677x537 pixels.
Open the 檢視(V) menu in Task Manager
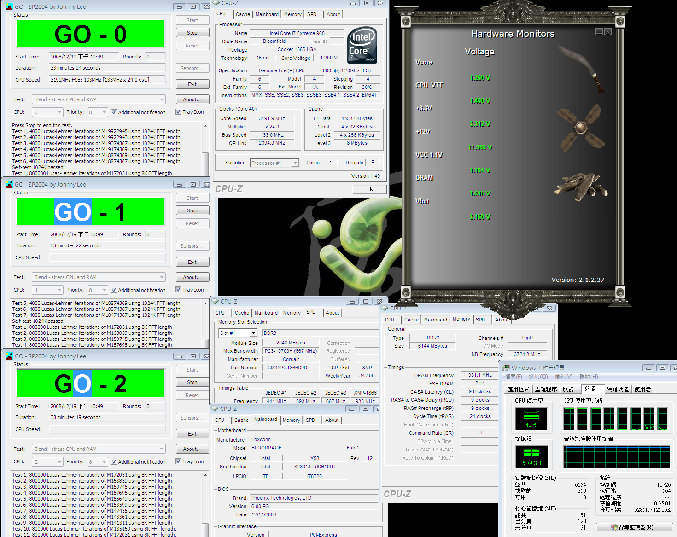click(x=563, y=377)
